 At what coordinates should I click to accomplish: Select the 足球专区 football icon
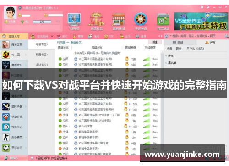tap(6, 148)
